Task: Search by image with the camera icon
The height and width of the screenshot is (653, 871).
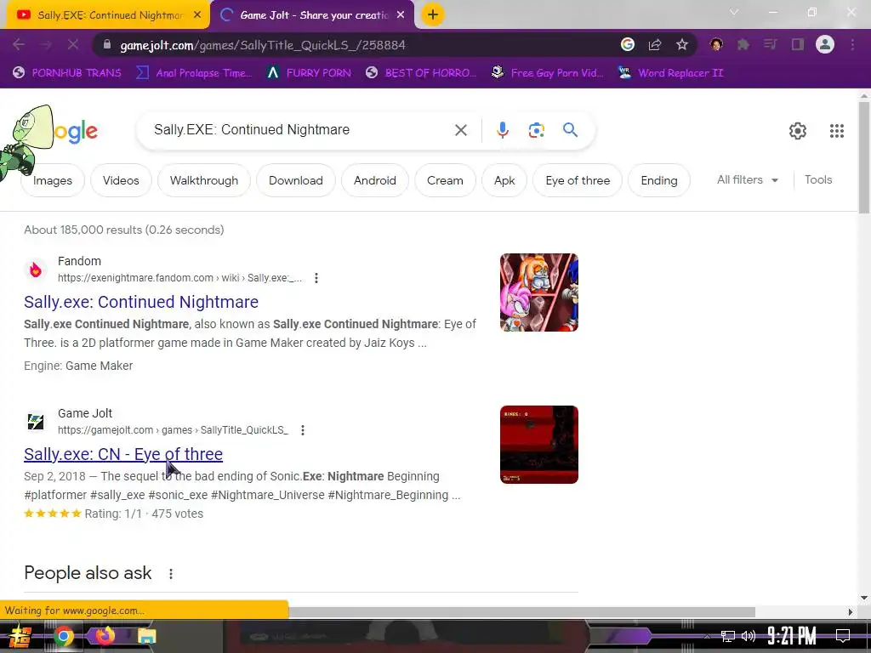Action: [536, 130]
